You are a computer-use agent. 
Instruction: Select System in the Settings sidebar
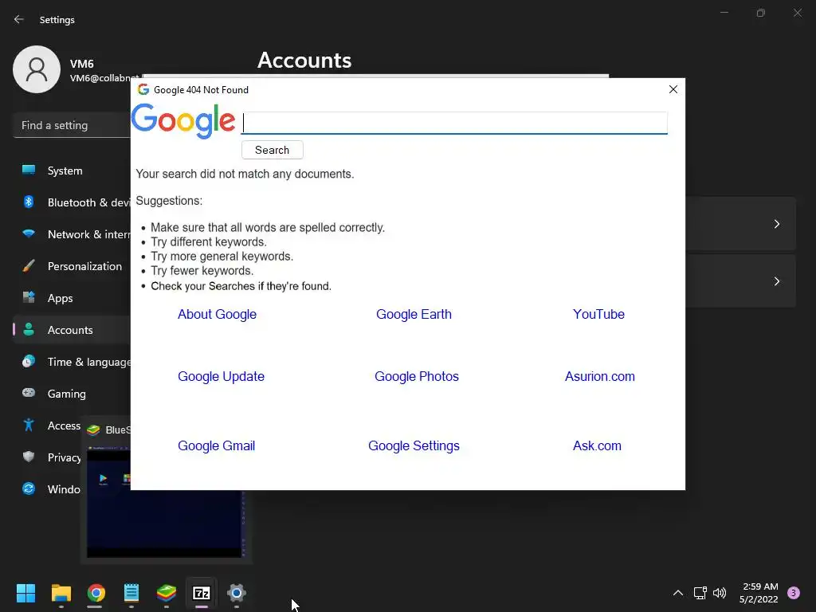pyautogui.click(x=72, y=171)
